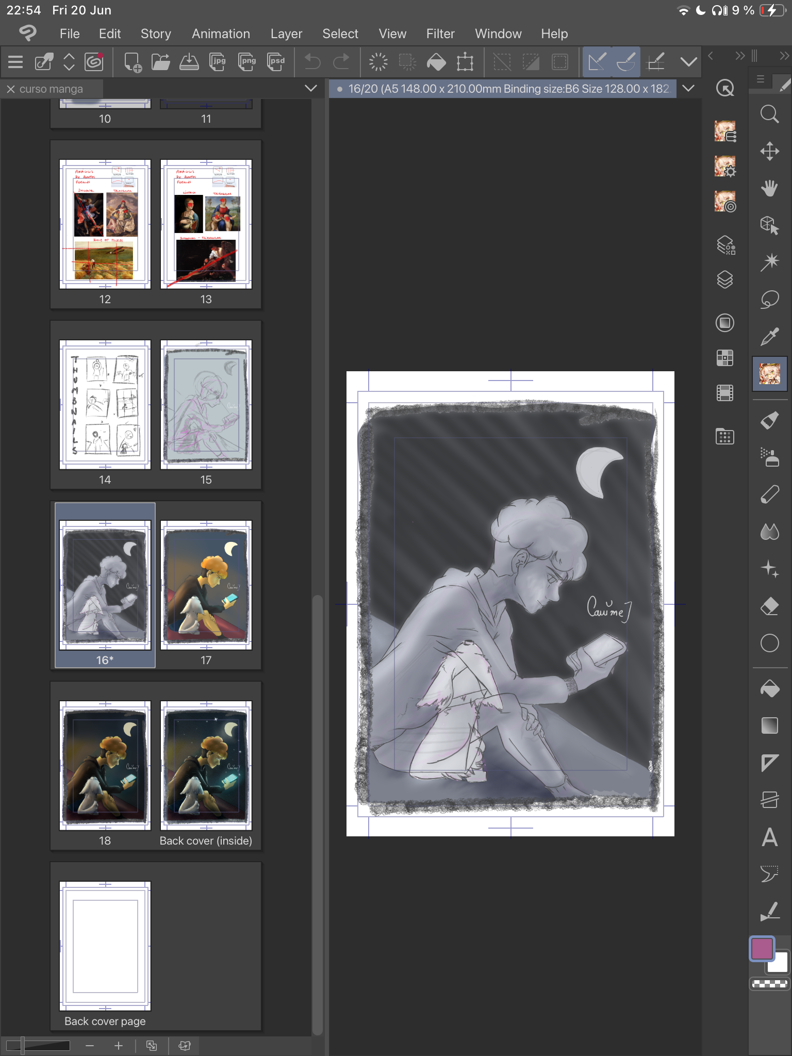Viewport: 792px width, 1056px height.
Task: Select the Eyedropper tool
Action: [x=769, y=336]
